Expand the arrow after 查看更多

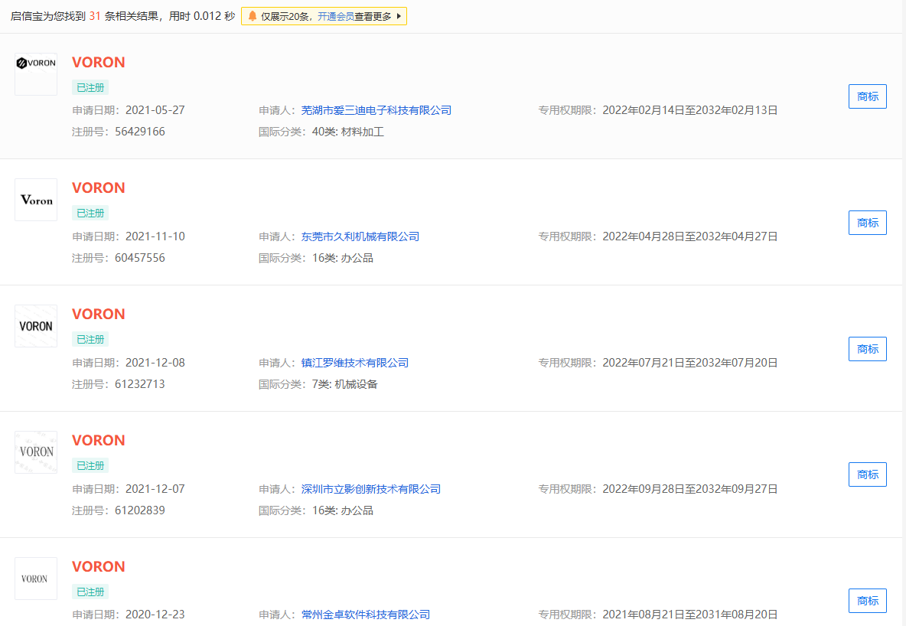[x=399, y=16]
